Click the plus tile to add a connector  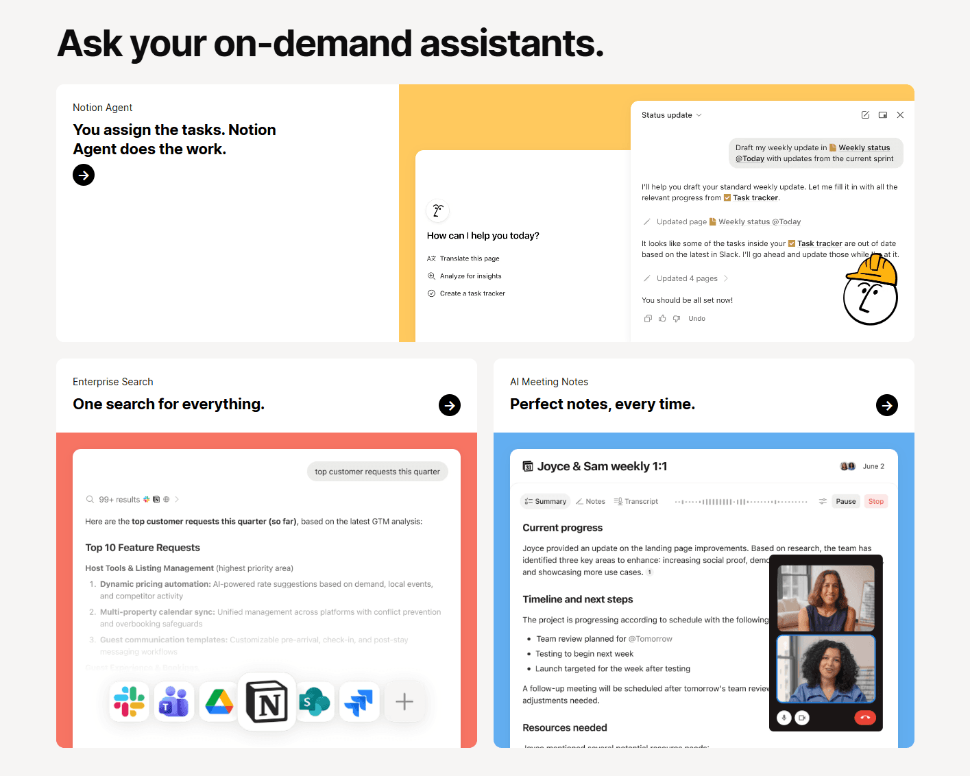[x=404, y=701]
